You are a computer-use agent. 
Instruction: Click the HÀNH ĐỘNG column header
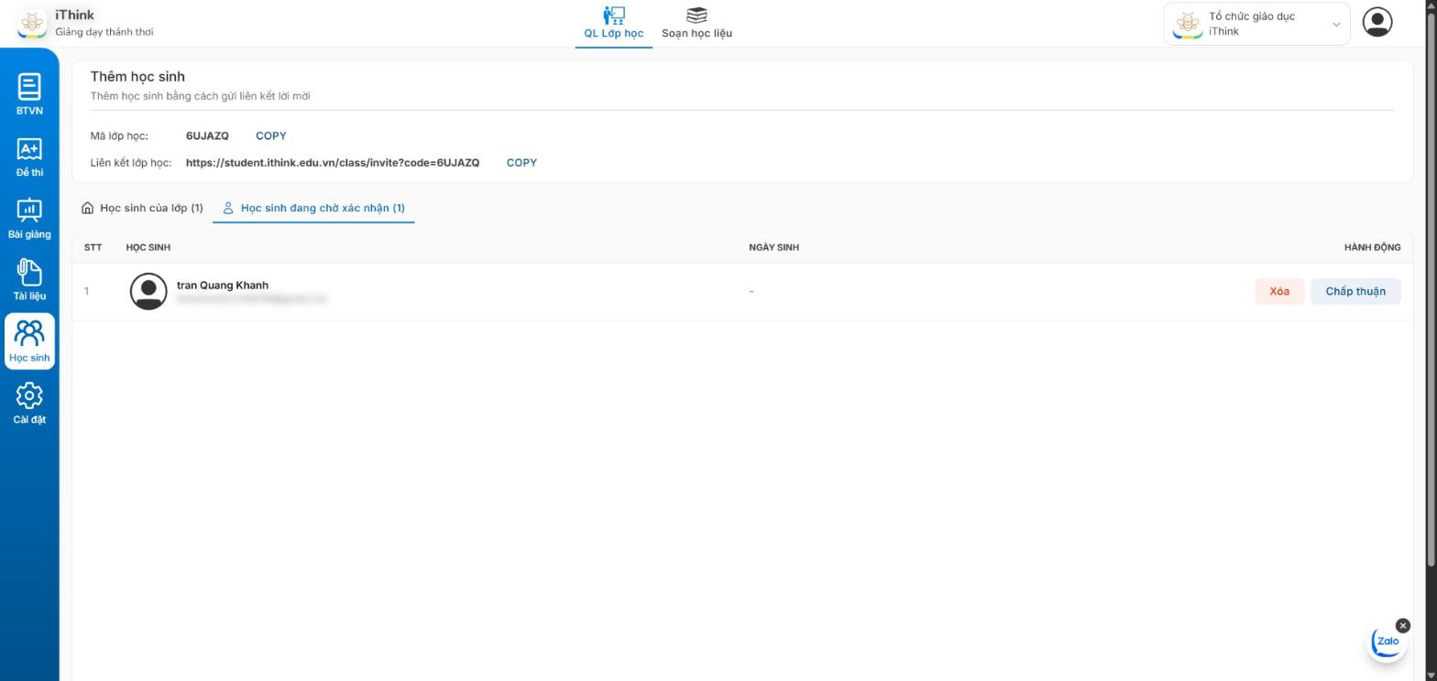(1372, 247)
